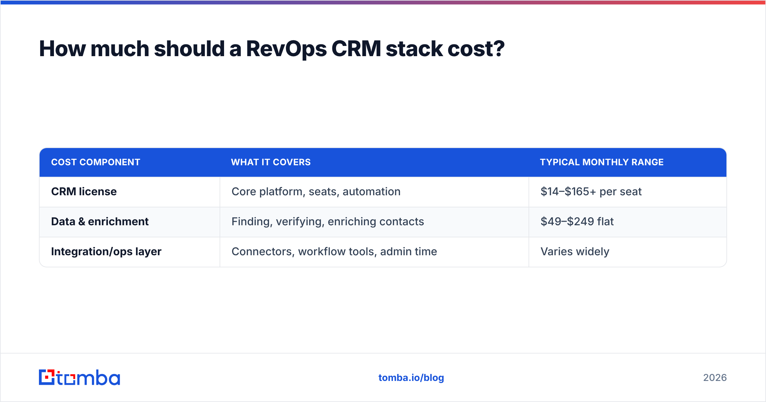Screen dimensions: 766x402
Task: Click the 'CRM license' cell
Action: click(x=130, y=192)
